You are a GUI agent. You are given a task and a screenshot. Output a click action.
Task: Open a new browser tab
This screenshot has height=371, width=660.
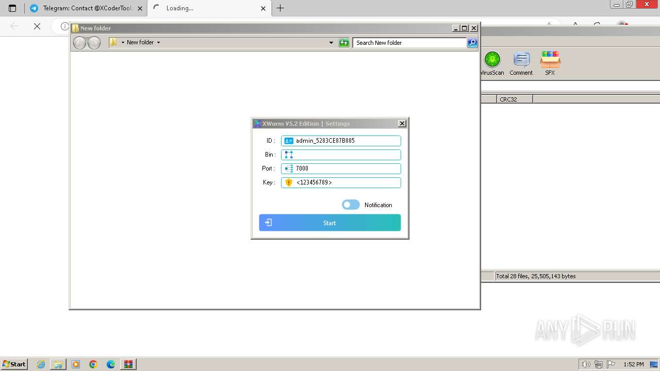click(x=280, y=8)
